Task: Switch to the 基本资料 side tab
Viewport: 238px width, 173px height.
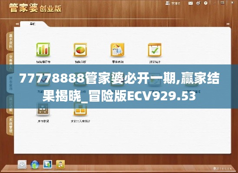Action: 10,41
